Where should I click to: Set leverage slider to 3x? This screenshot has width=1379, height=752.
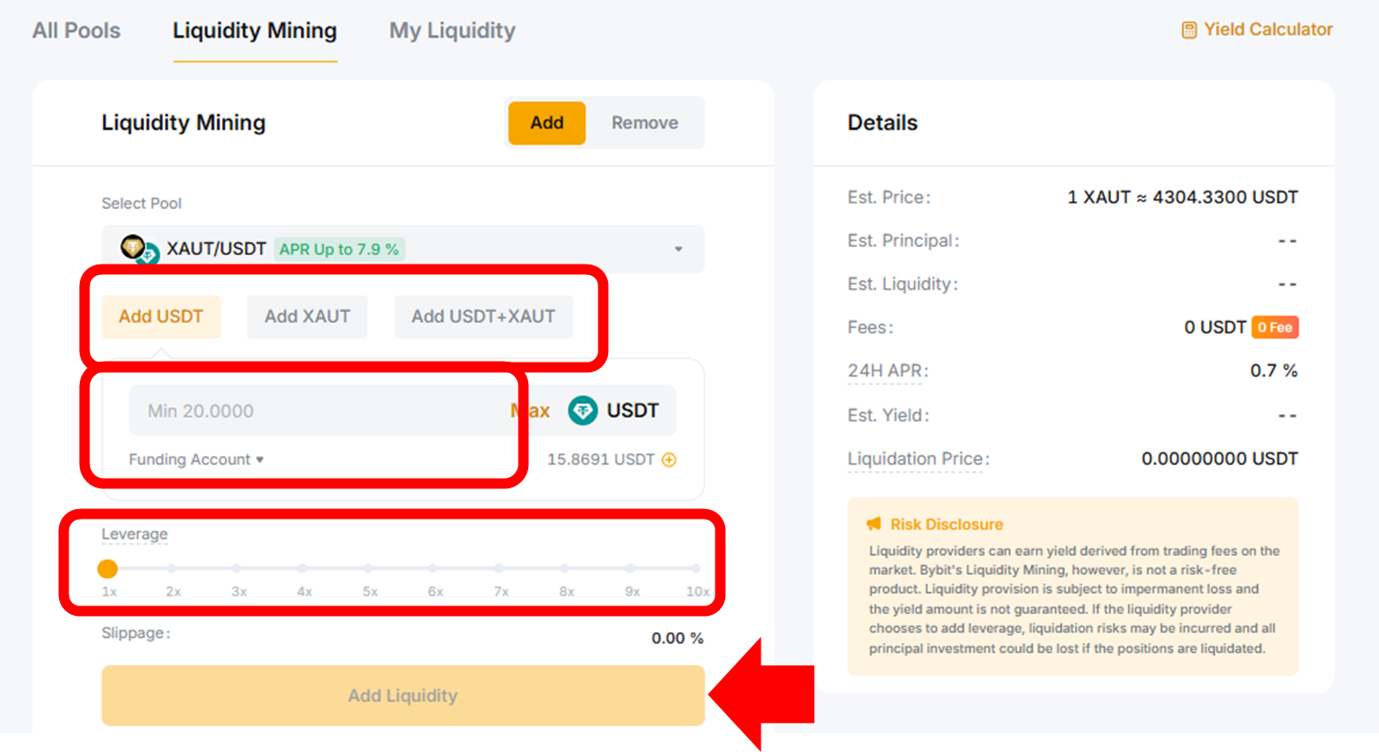237,569
